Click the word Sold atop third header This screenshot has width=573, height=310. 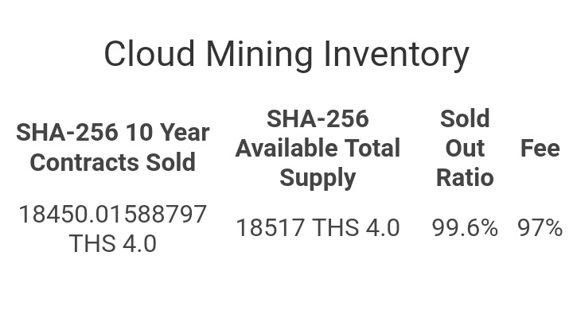[x=465, y=118]
